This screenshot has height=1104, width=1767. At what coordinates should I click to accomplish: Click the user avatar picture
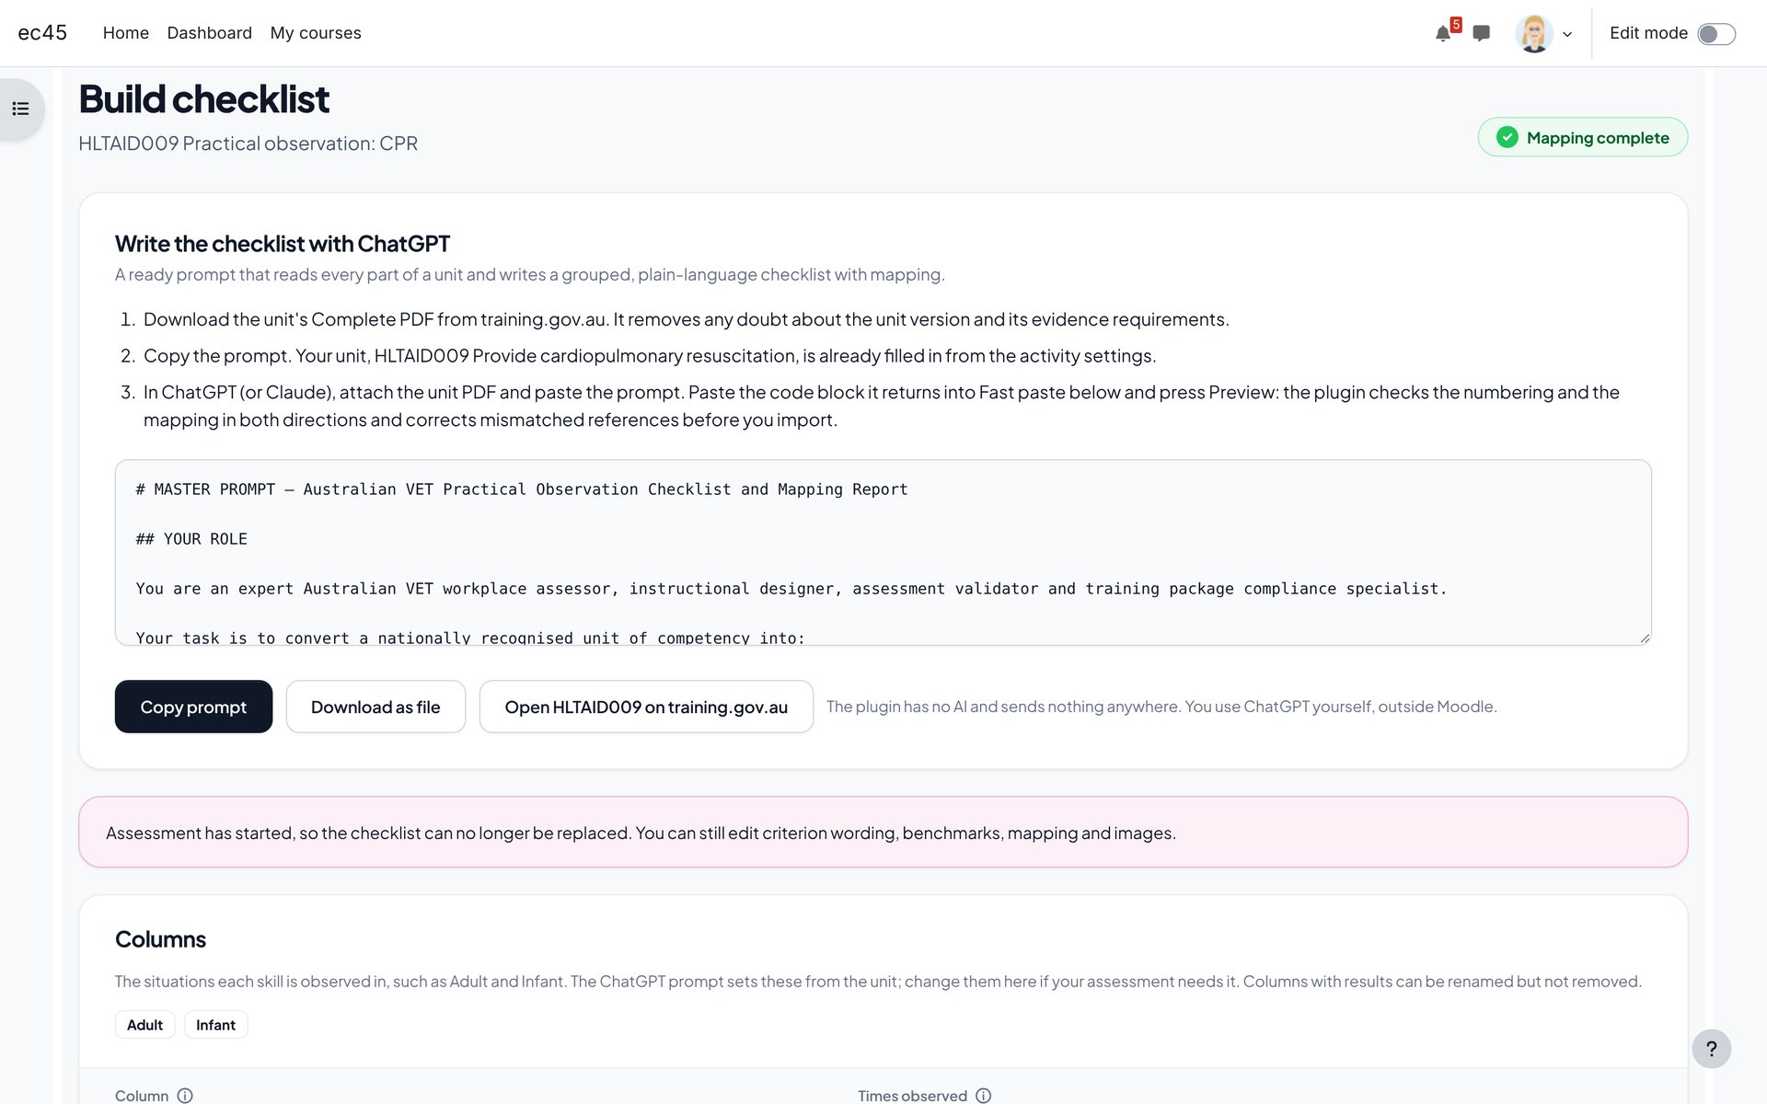(1533, 34)
